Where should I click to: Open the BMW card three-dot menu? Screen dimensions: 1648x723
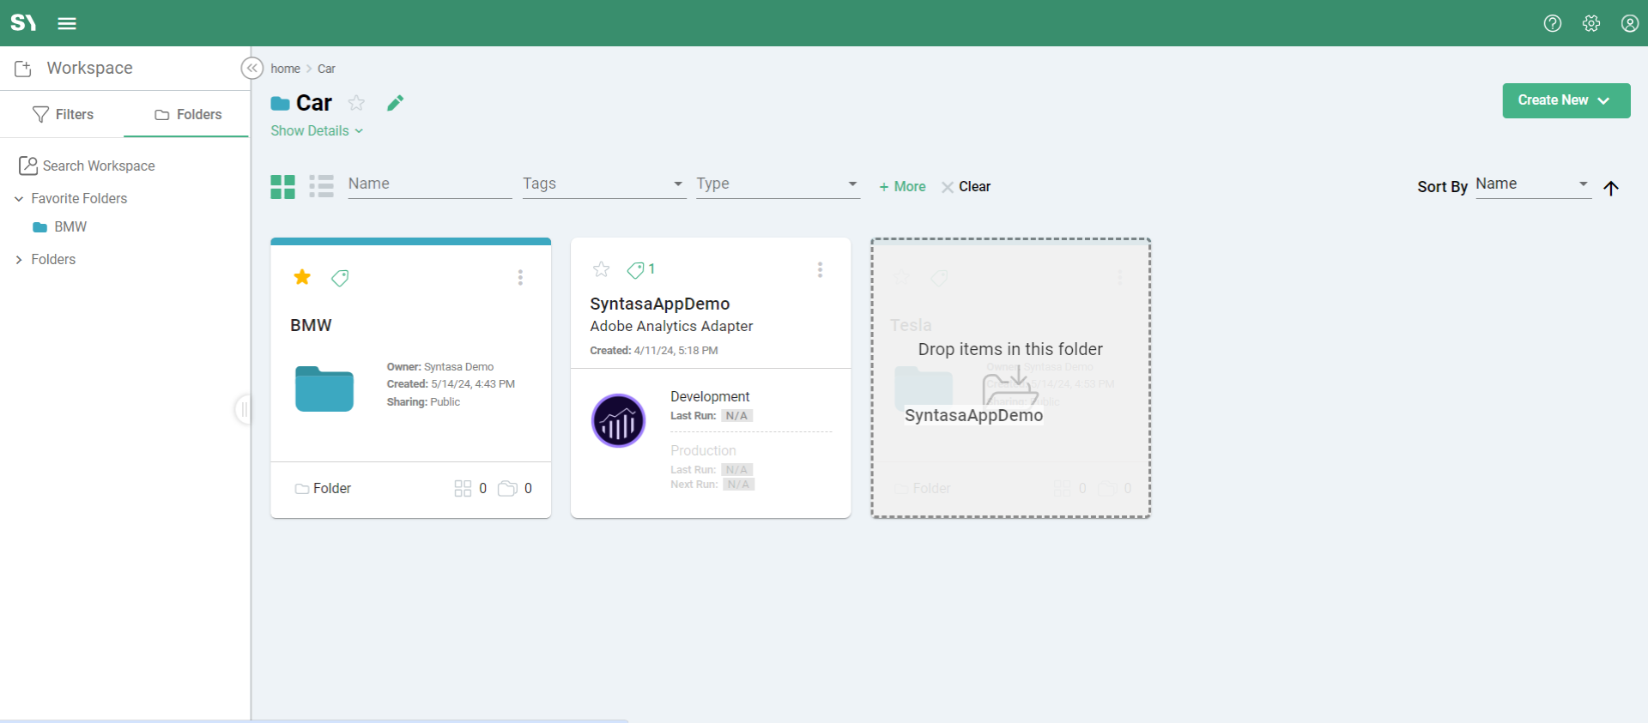pyautogui.click(x=520, y=277)
